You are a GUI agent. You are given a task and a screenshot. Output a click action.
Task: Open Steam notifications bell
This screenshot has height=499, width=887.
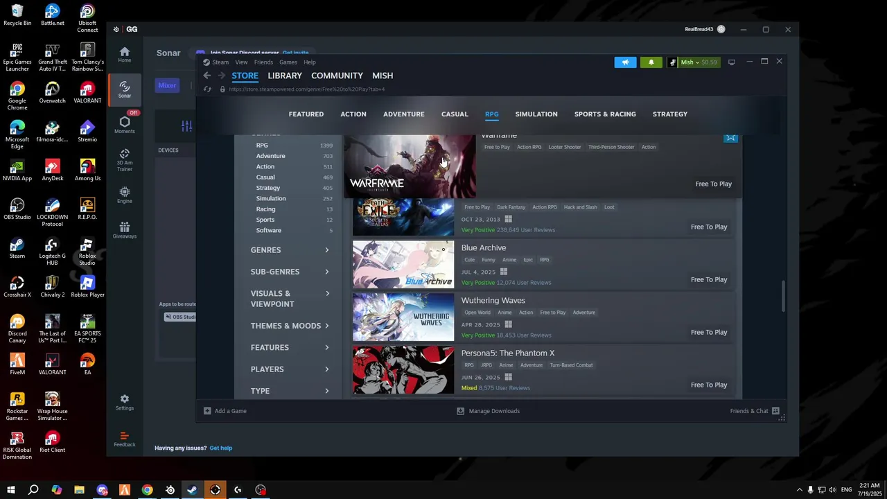651,62
